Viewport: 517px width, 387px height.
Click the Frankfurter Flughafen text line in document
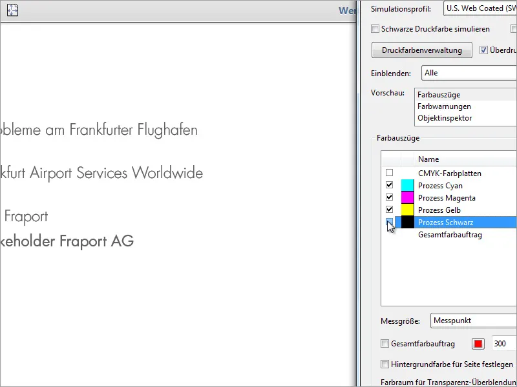[99, 130]
